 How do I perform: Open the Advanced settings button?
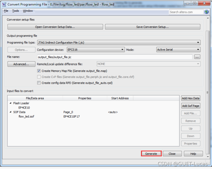[x=21, y=64]
